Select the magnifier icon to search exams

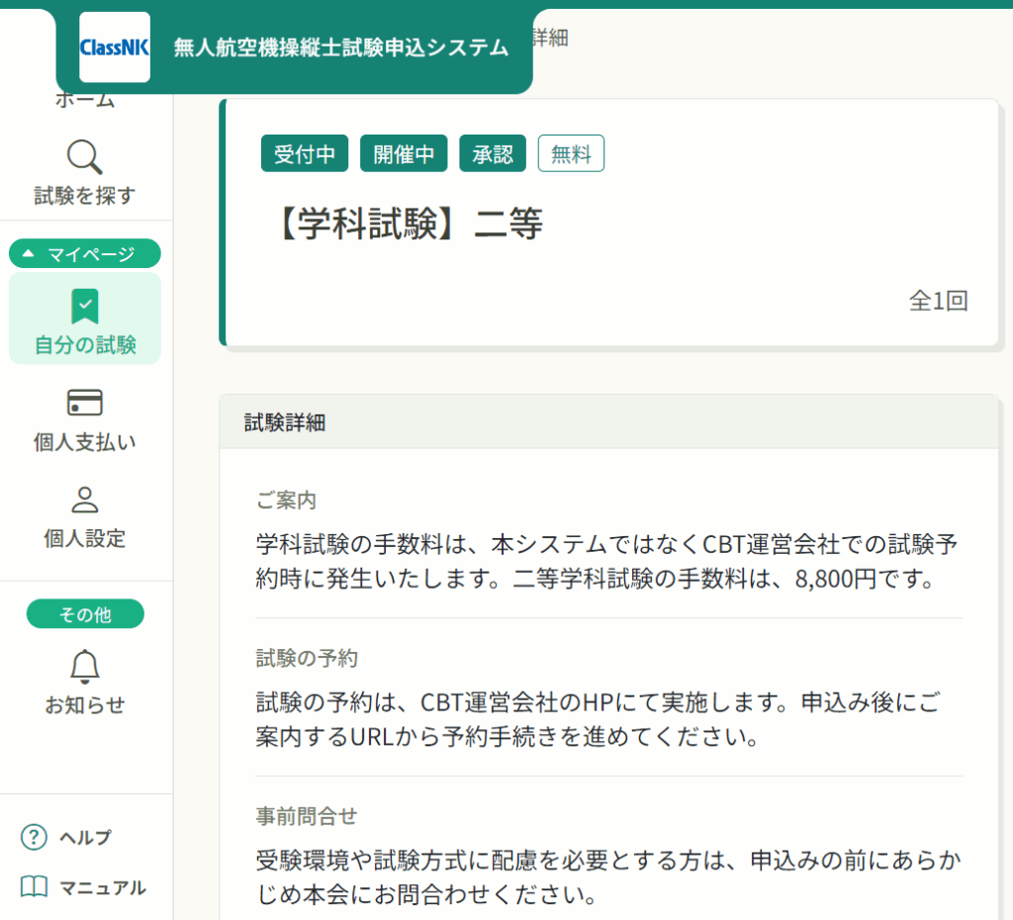(84, 157)
